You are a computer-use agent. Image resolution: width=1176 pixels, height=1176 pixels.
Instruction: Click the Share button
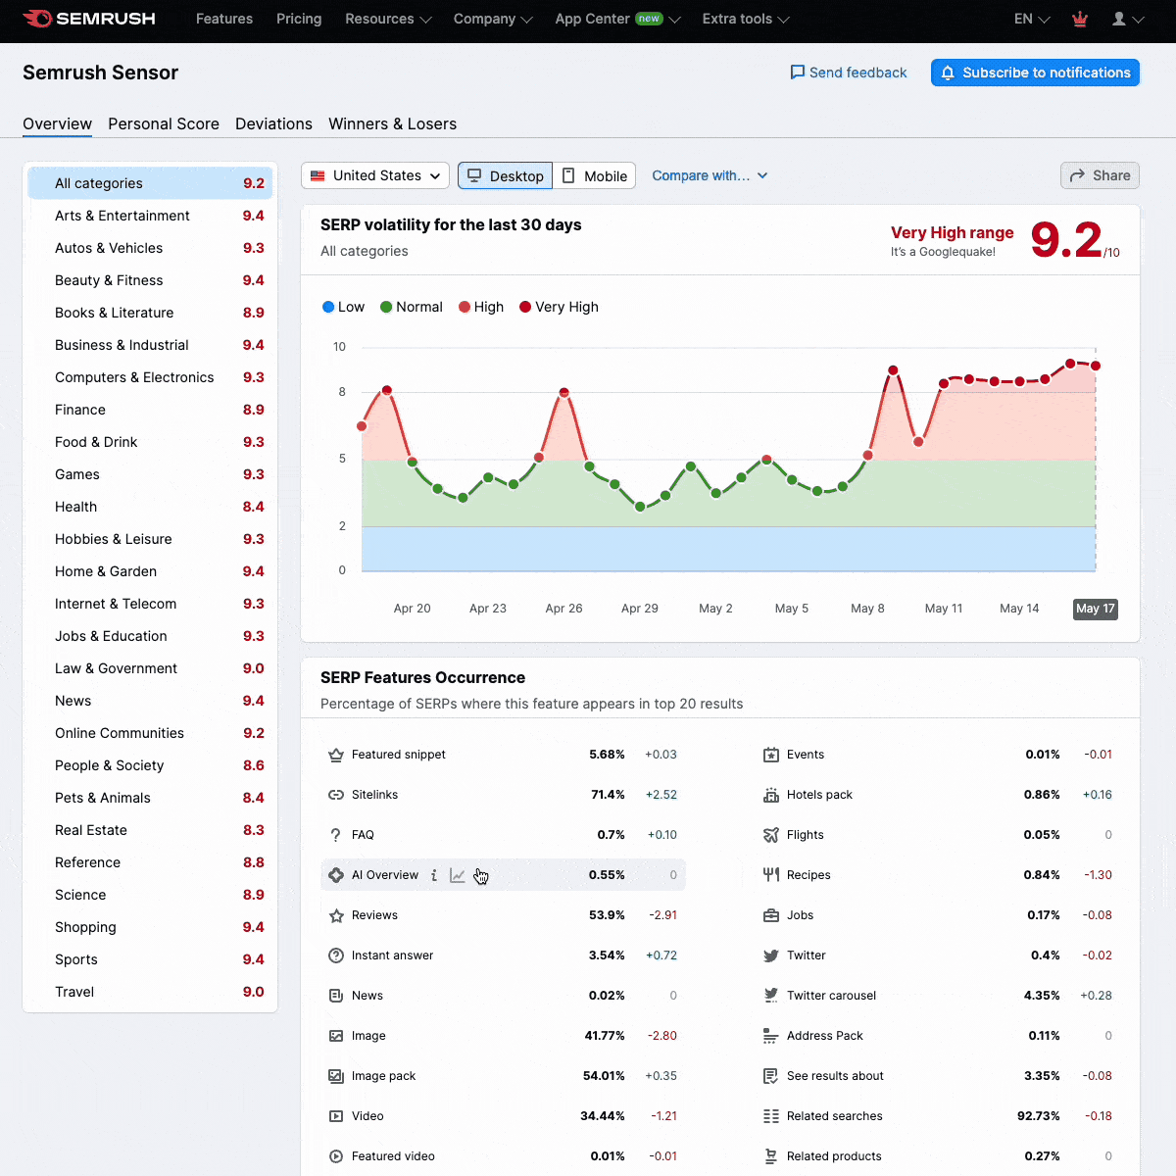(1100, 175)
